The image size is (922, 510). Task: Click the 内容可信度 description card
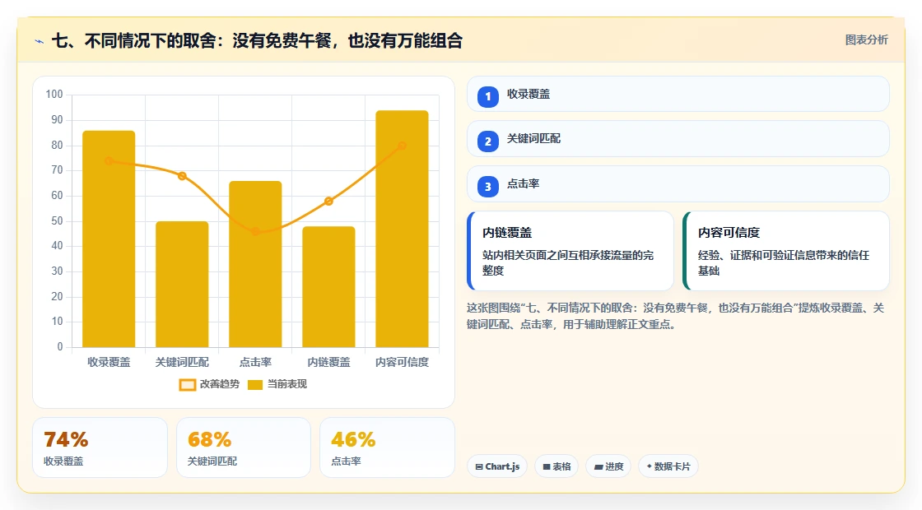pos(785,251)
